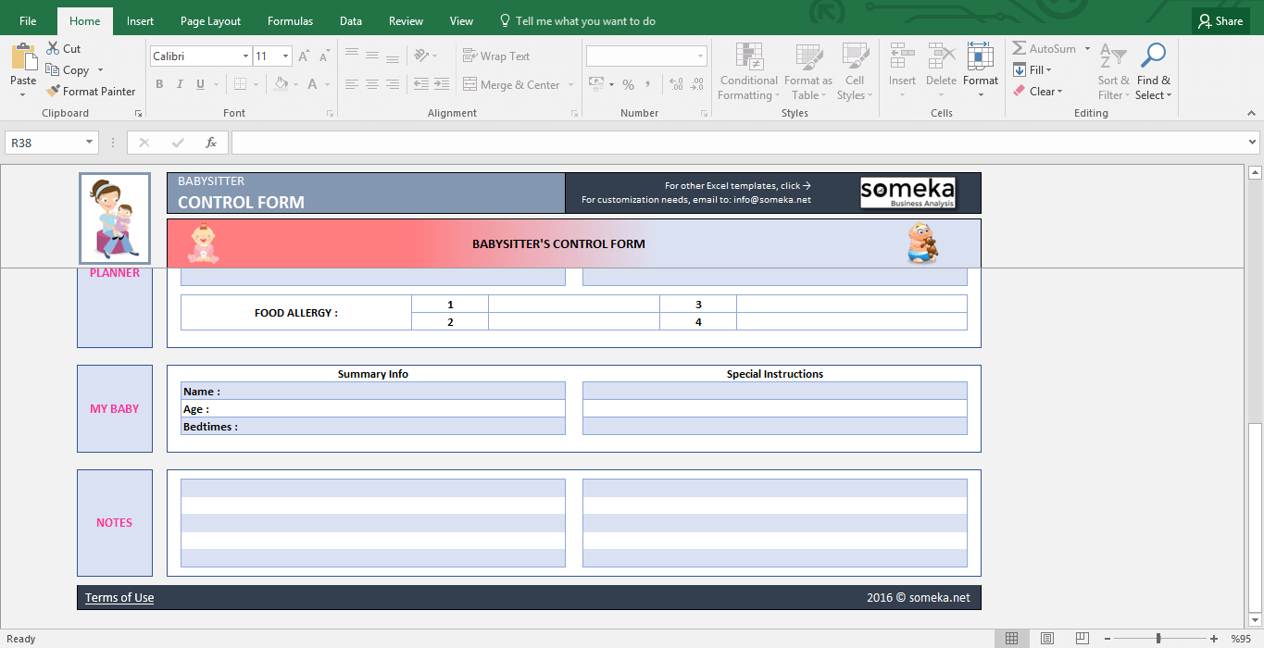This screenshot has width=1264, height=648.
Task: Click the formula bar input
Action: (x=738, y=143)
